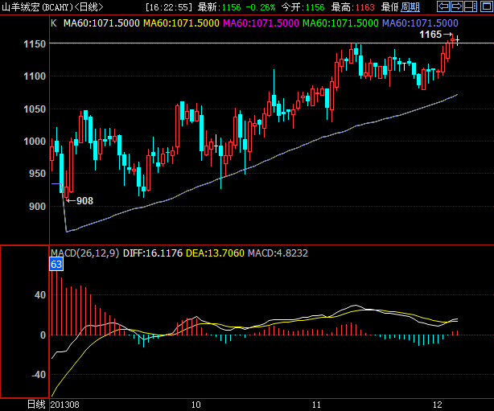Click the -0.26% change percentage

tap(260, 7)
